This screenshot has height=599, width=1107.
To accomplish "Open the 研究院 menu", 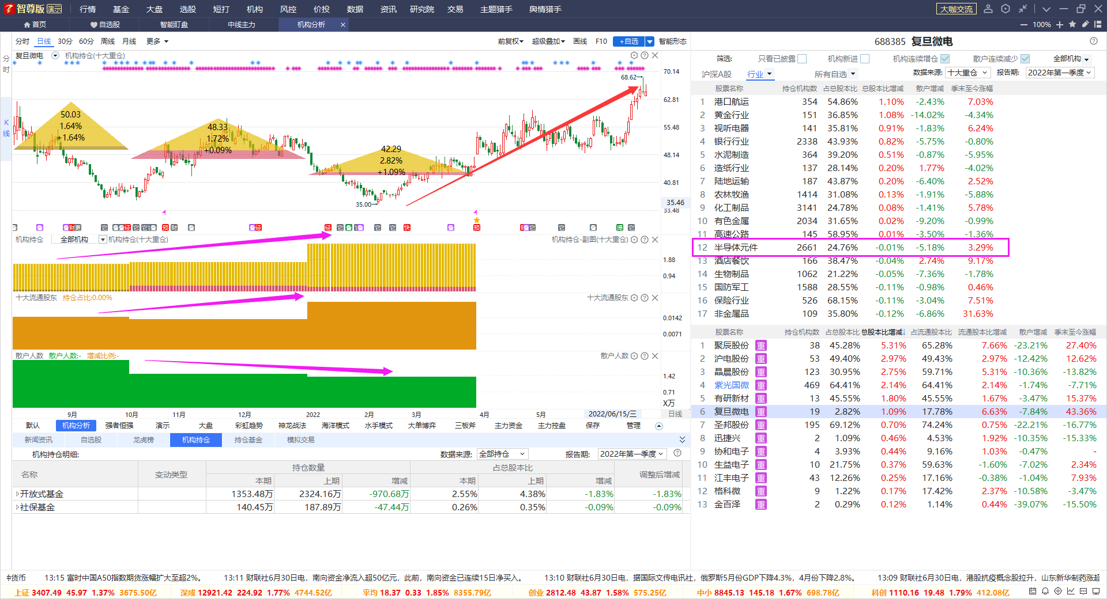I will pos(422,9).
